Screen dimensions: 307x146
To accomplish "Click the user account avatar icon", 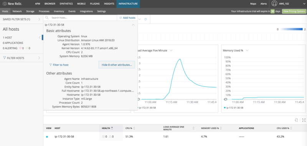I will (274, 4).
